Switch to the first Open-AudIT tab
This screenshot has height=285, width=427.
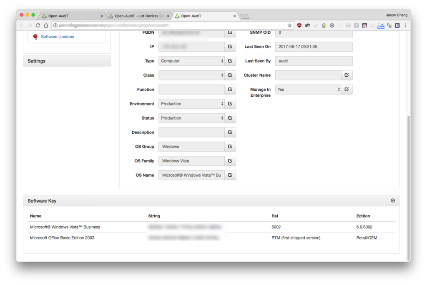[x=72, y=16]
